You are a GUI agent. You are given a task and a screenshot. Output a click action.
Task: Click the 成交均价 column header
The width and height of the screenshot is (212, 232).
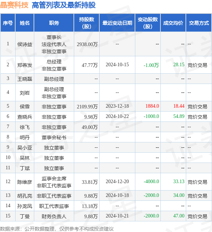pos(173,23)
